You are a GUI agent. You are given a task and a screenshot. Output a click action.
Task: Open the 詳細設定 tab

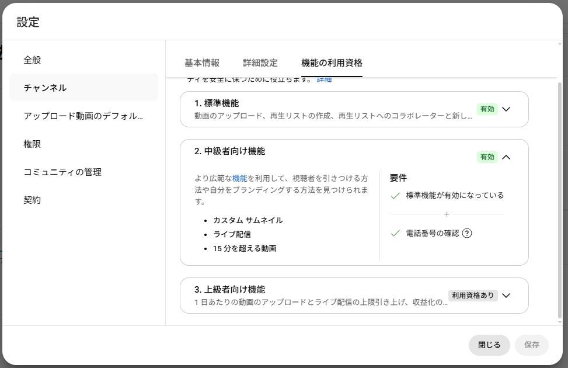coord(260,63)
